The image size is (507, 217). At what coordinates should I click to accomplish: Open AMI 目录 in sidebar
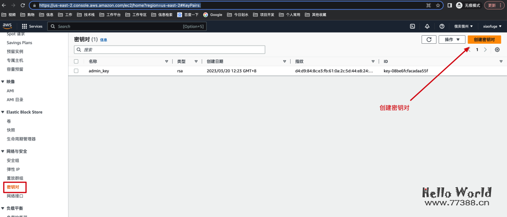pyautogui.click(x=15, y=100)
